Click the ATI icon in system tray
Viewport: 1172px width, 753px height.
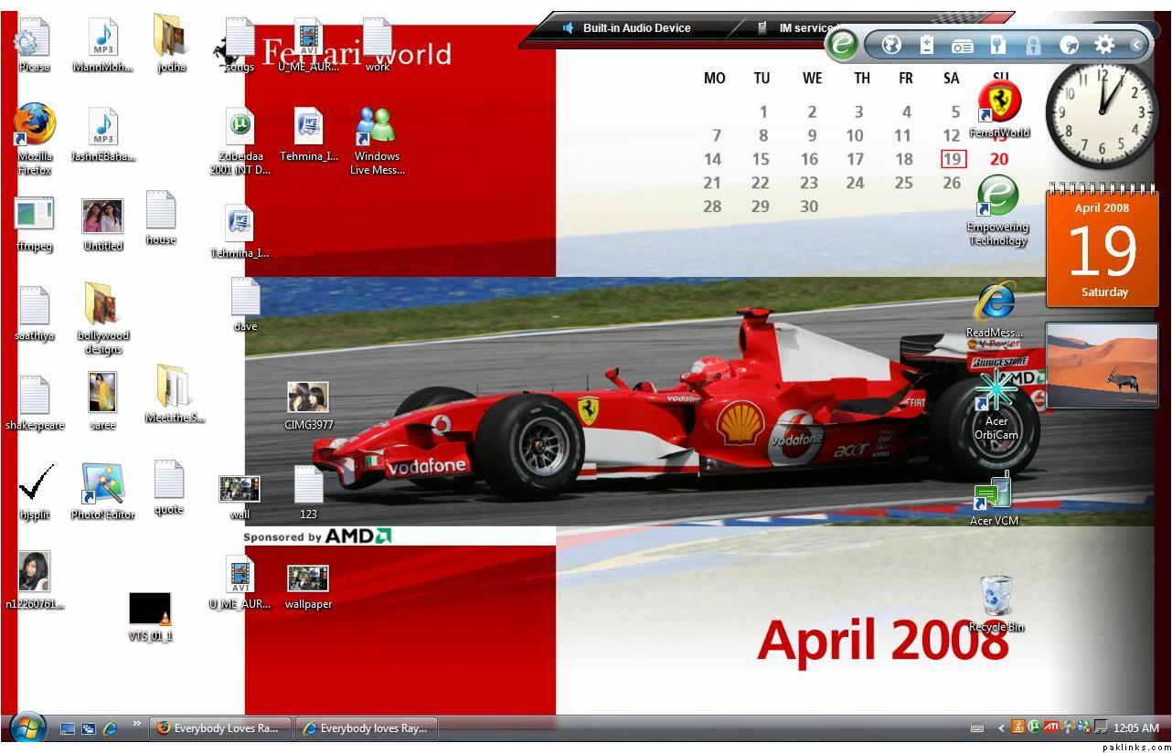[x=1050, y=727]
